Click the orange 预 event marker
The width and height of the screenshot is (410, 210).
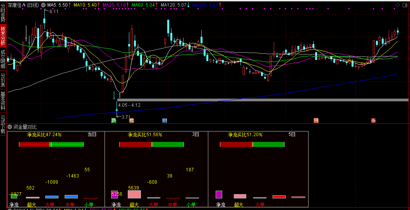pos(316,120)
